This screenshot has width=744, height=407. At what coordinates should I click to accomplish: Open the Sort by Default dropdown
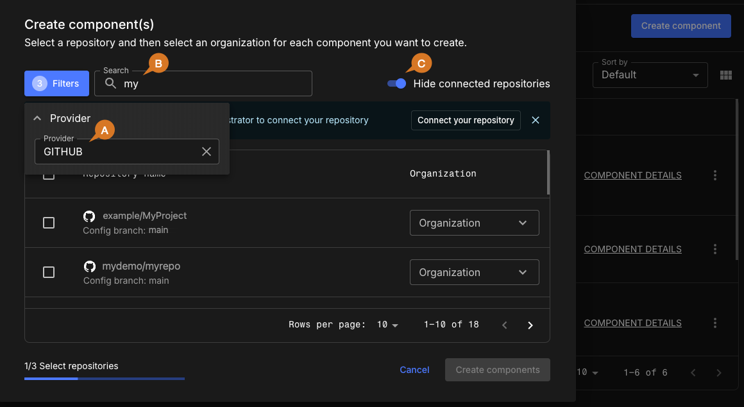[x=650, y=75]
